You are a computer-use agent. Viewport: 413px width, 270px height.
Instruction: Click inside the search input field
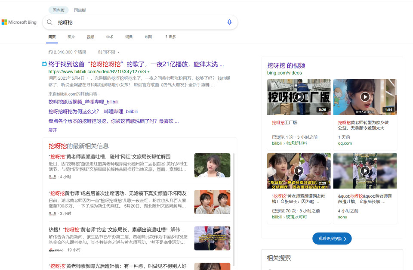(x=129, y=22)
